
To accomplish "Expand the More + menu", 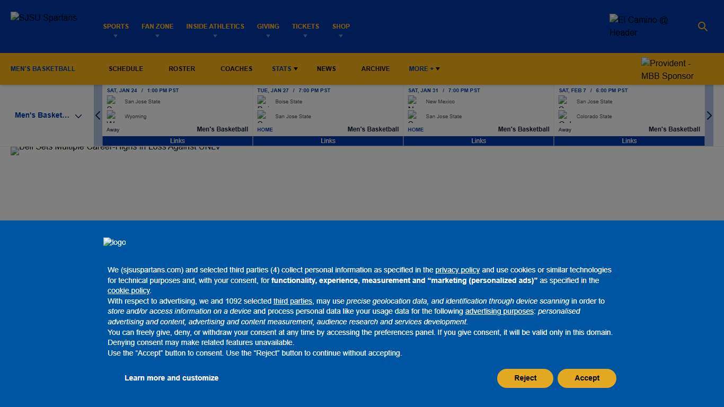I will pos(424,69).
